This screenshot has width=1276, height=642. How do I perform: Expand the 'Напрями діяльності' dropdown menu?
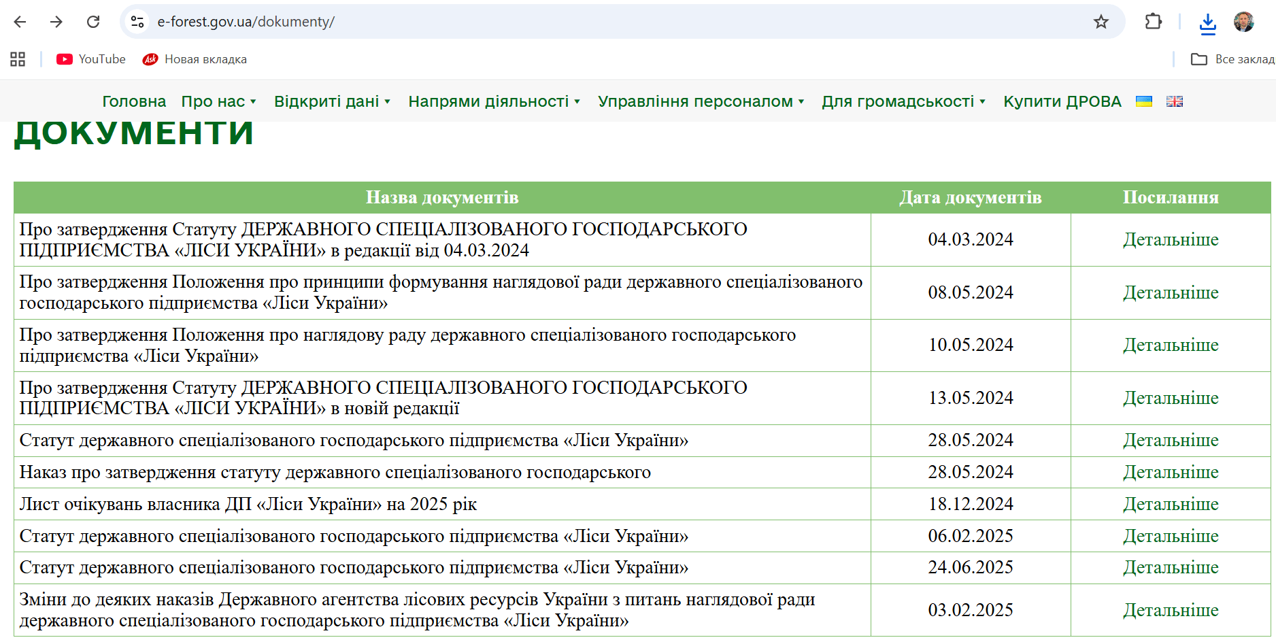[494, 101]
